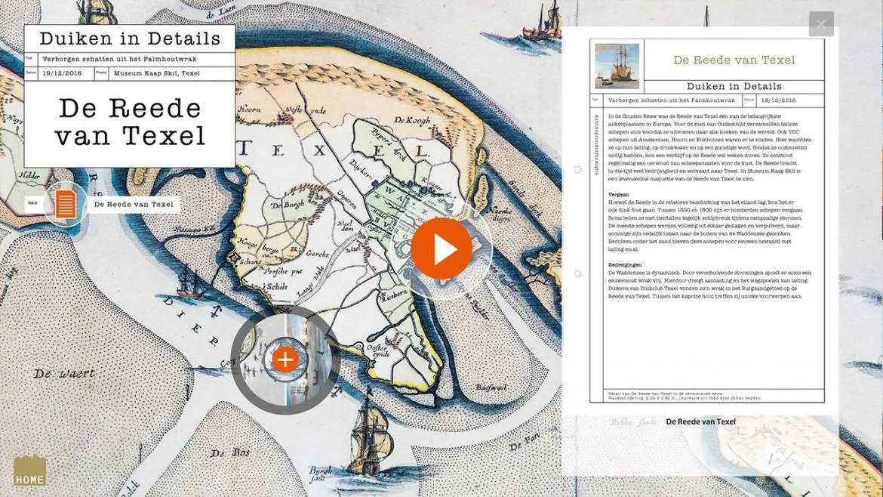Screen dimensions: 883x497
Task: Click the small 'Texel' tag beside the document icon
Action: point(32,203)
